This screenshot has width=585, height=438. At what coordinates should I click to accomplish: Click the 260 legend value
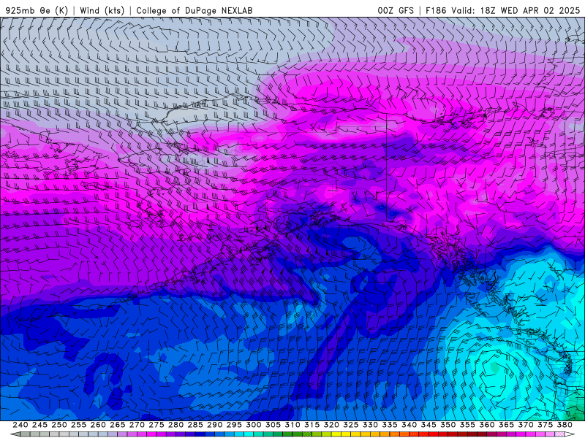98,425
